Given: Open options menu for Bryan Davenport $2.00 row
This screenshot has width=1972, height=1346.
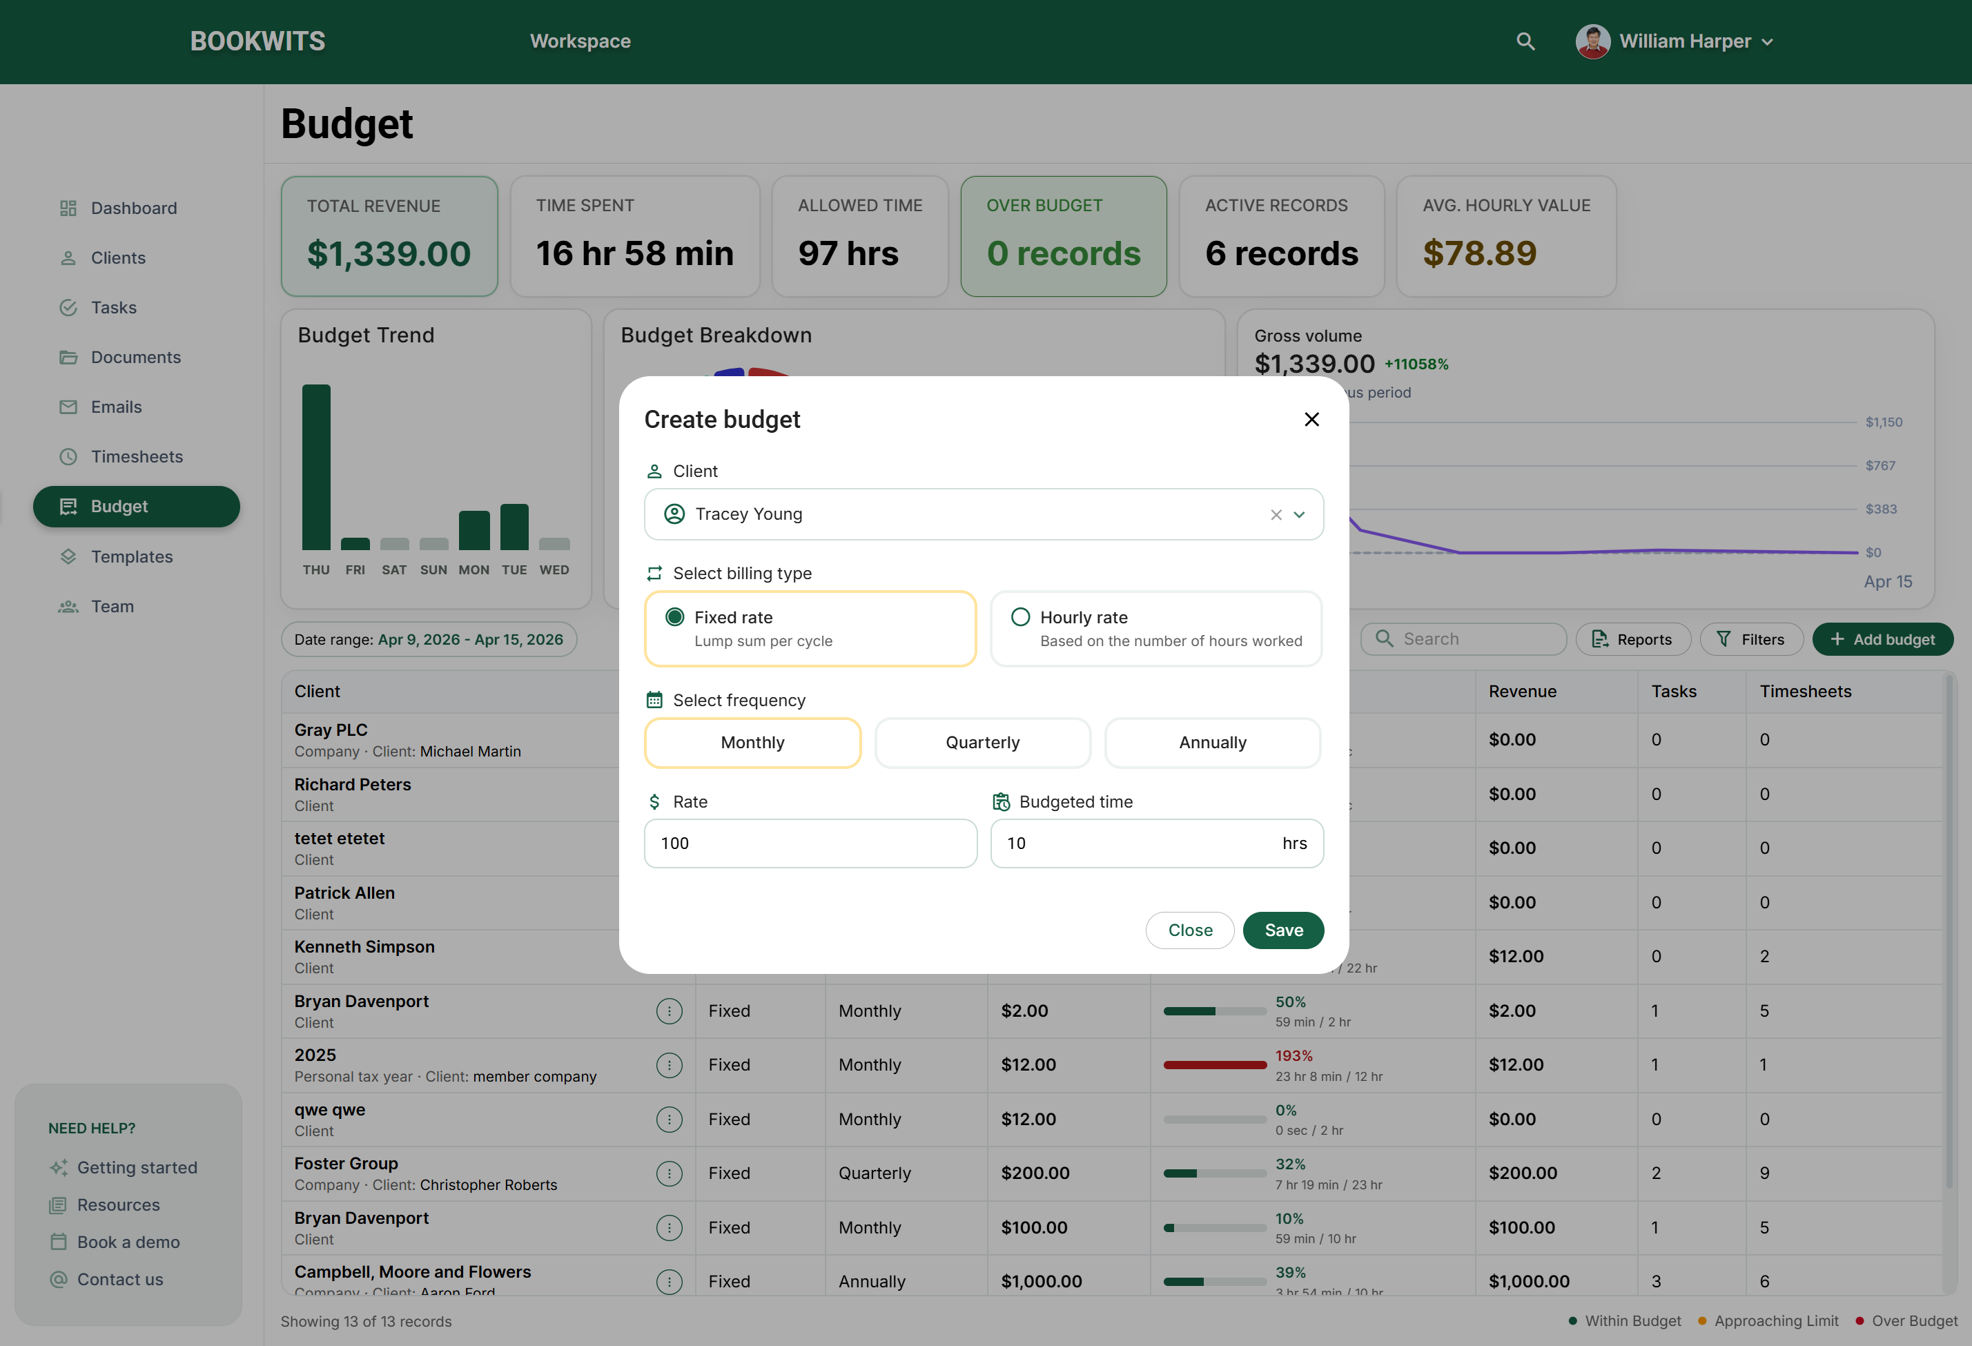Looking at the screenshot, I should click(x=669, y=1011).
